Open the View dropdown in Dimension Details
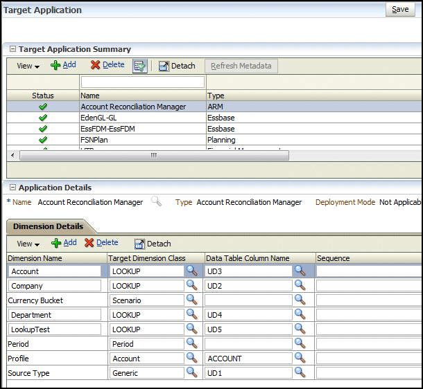The height and width of the screenshot is (389, 423). [28, 244]
